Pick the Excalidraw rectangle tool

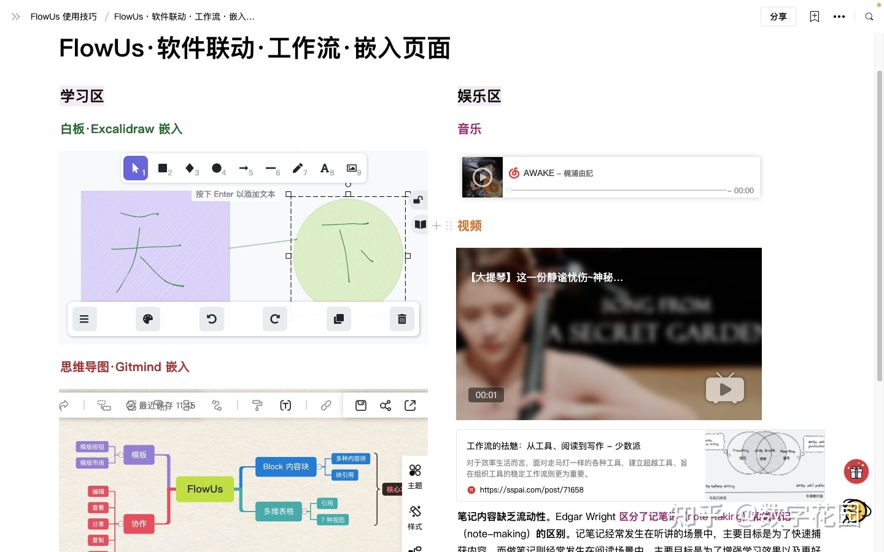click(x=163, y=168)
